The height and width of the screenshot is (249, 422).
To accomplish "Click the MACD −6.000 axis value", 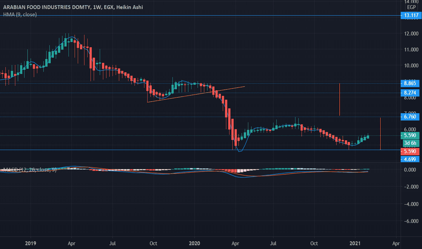I will (x=411, y=221).
